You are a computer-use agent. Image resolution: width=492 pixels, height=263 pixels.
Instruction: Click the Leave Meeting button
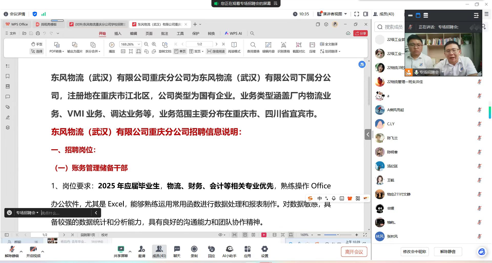[x=354, y=252]
